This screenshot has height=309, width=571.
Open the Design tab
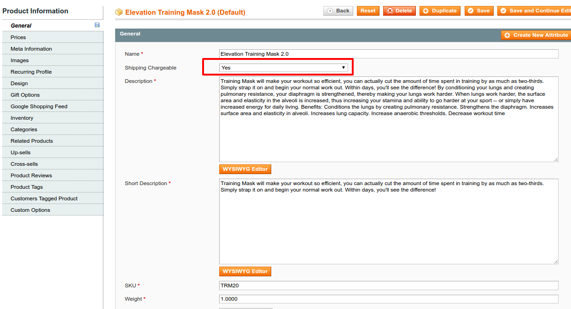pos(52,83)
